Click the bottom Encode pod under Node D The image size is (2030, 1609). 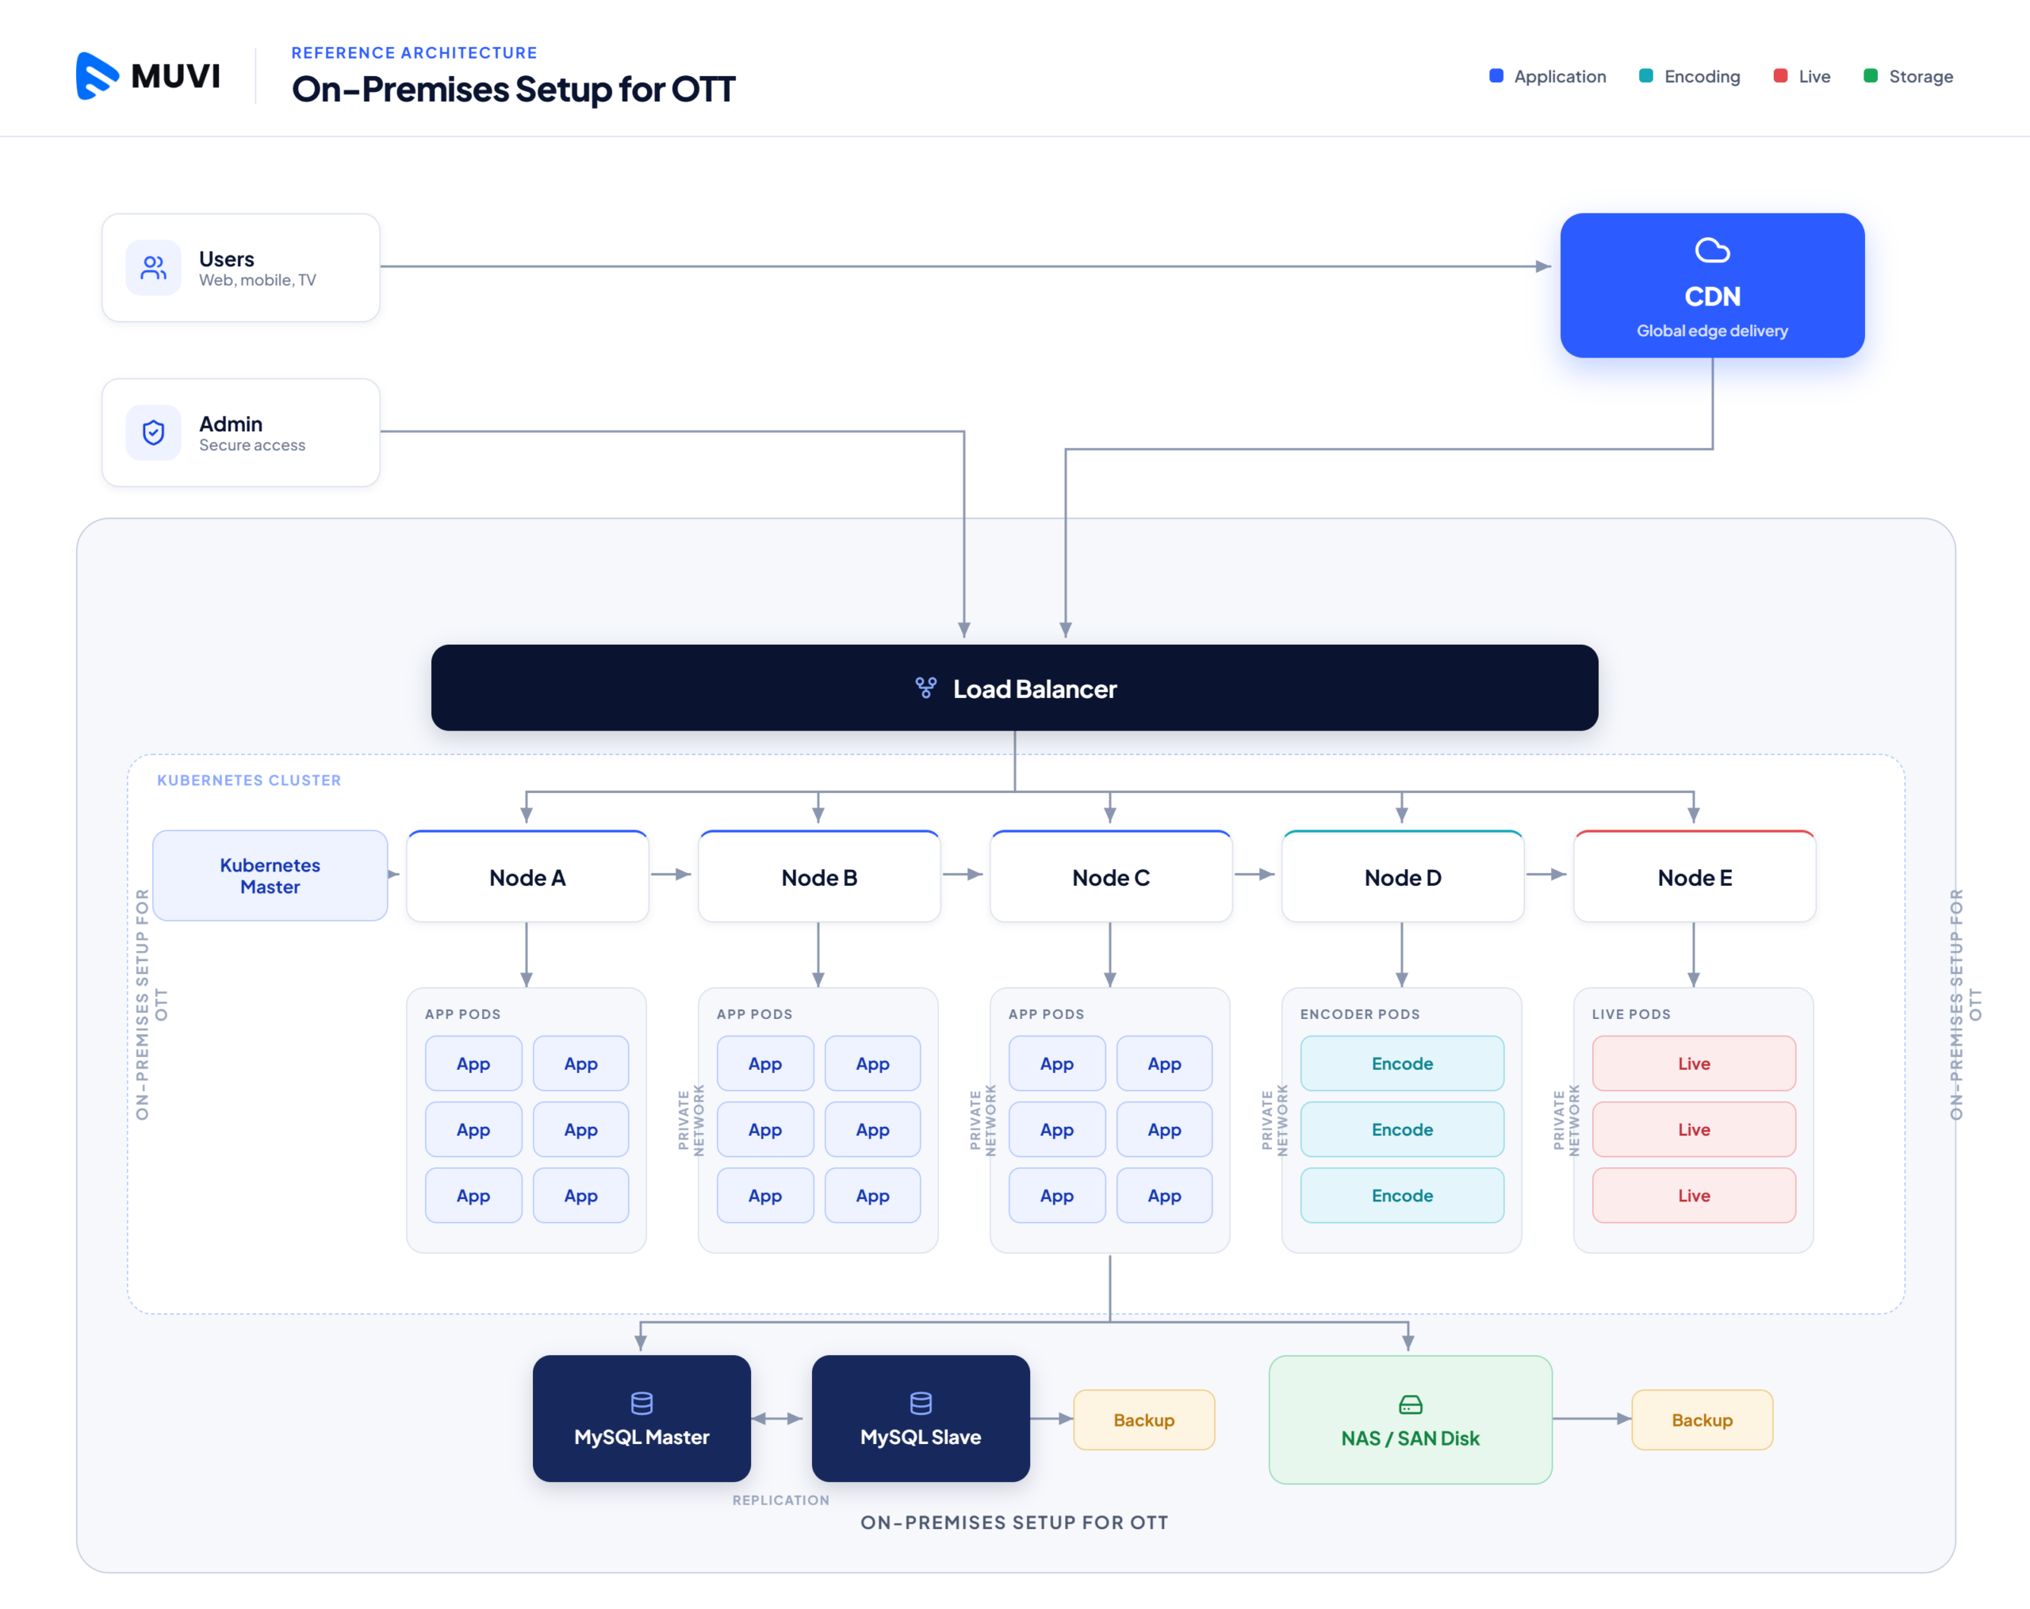[1402, 1195]
